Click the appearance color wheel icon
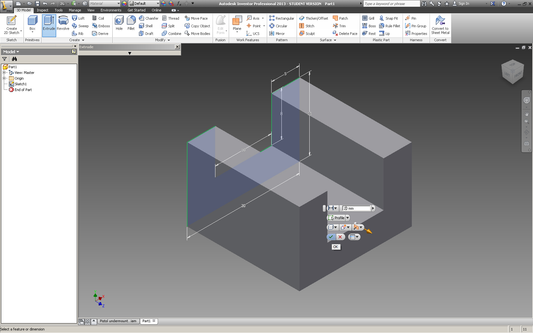The image size is (533, 333). (x=124, y=3)
